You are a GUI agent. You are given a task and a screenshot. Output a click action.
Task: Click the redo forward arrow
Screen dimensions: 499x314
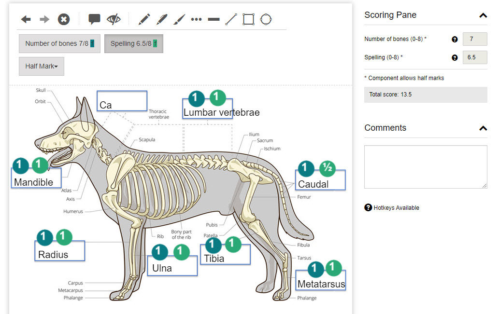(x=44, y=19)
